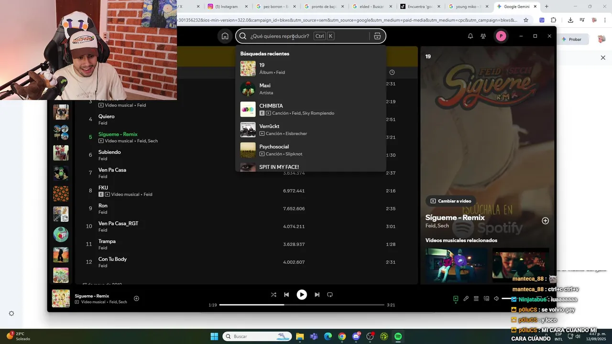
Task: Click the duration clock column header
Action: click(392, 73)
